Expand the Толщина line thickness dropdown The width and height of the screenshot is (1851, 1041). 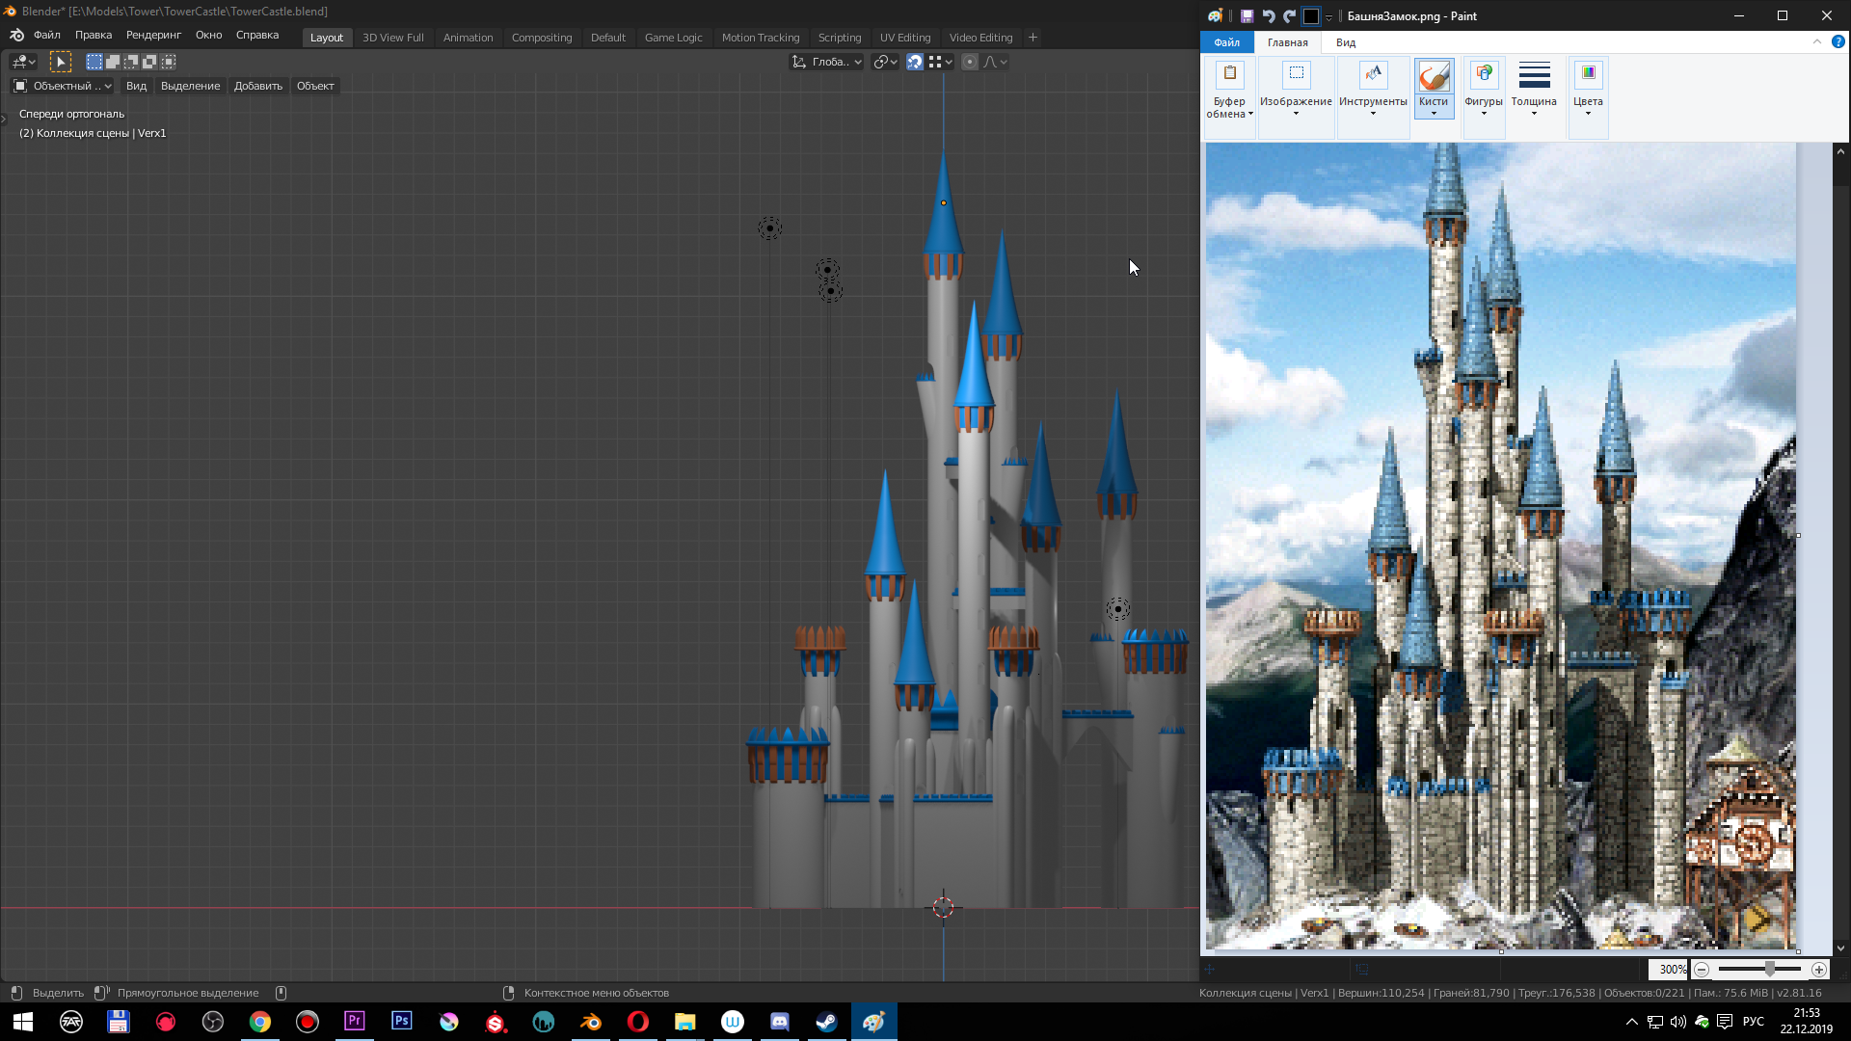coord(1533,88)
